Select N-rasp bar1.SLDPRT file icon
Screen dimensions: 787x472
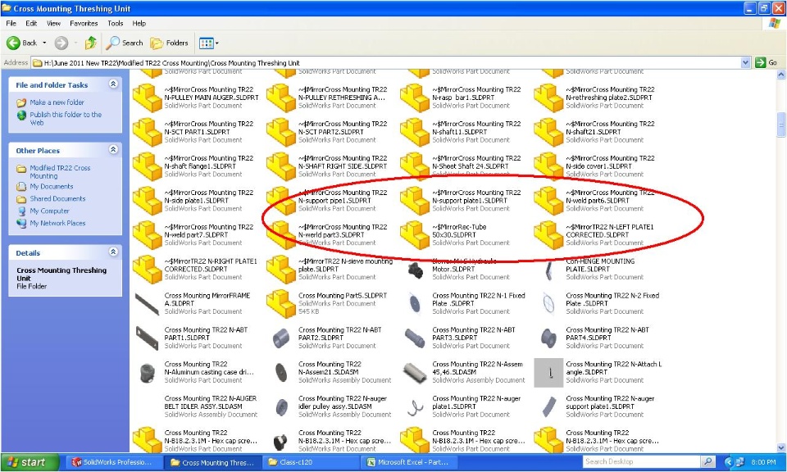[415, 98]
